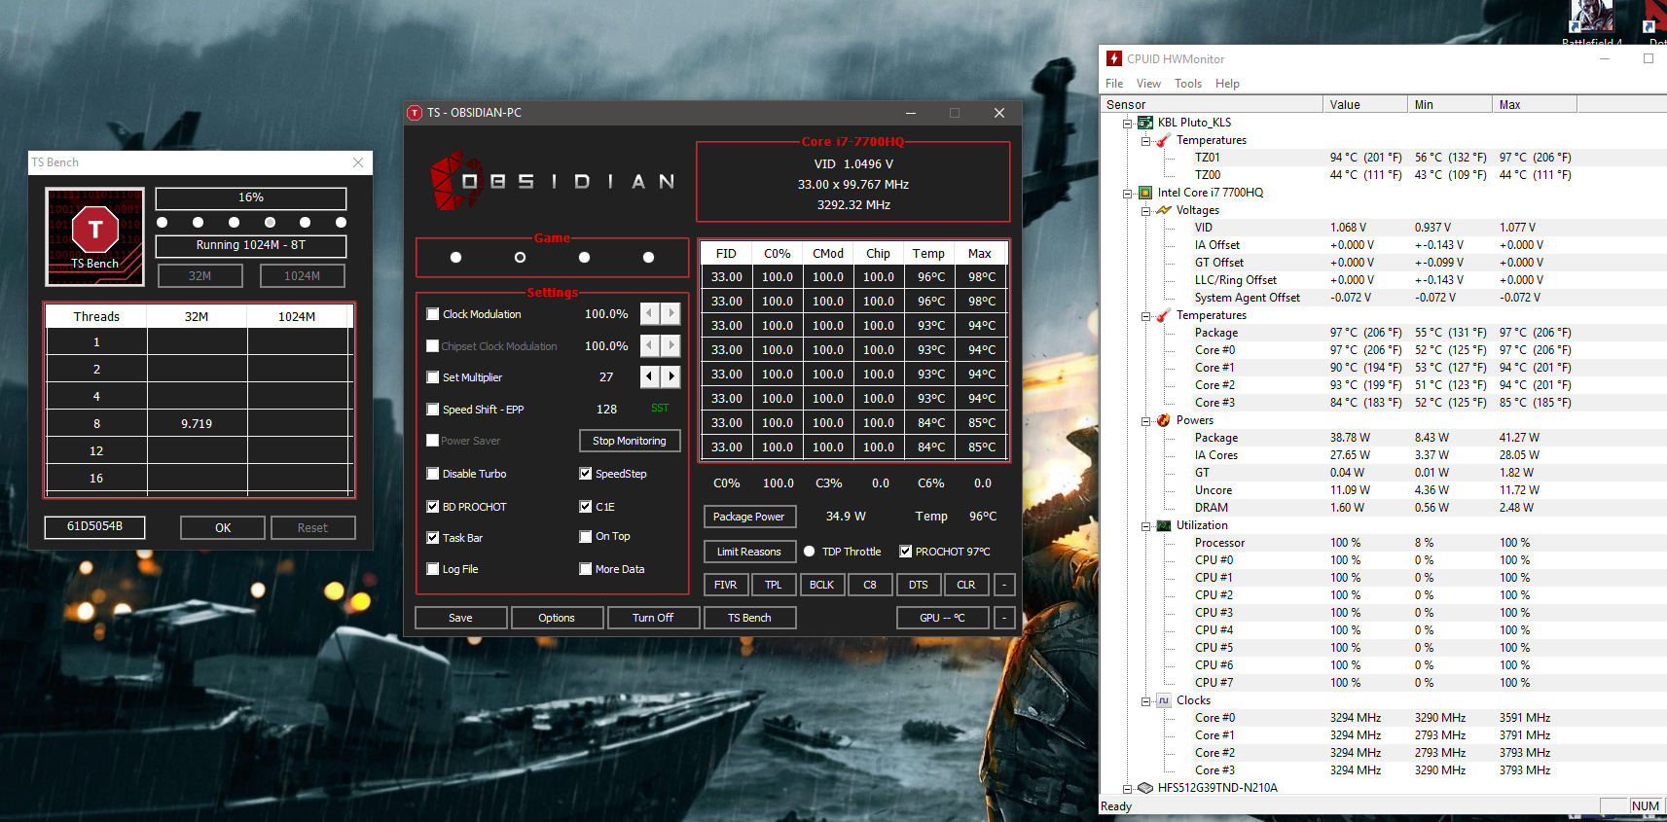Open the Help menu in HWMonitor
The height and width of the screenshot is (822, 1667).
[x=1227, y=84]
